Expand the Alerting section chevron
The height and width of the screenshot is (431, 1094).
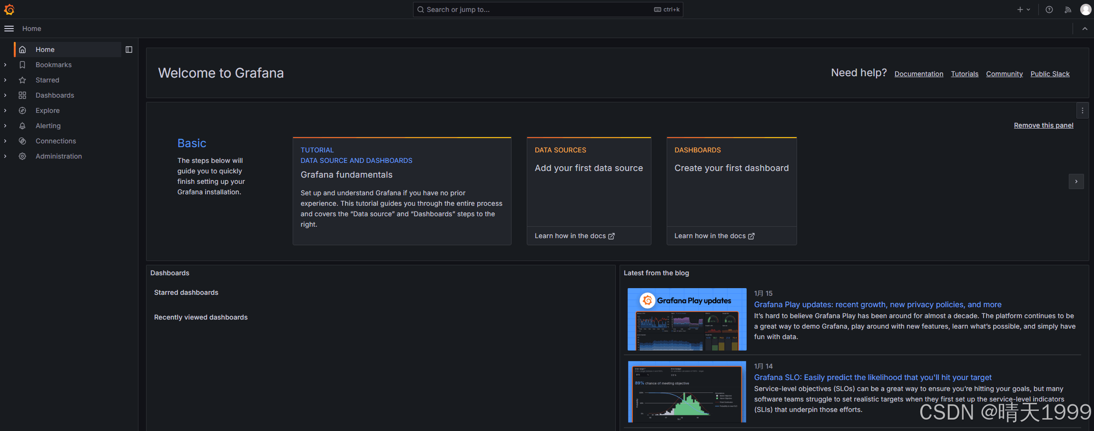(x=5, y=126)
